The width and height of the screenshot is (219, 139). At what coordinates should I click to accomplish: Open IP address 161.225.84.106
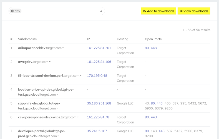pos(99,62)
